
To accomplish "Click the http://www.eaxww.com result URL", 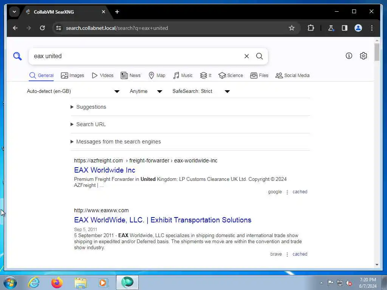I will coord(101,211).
